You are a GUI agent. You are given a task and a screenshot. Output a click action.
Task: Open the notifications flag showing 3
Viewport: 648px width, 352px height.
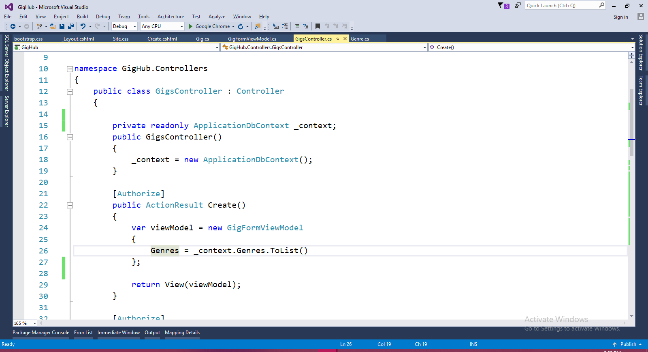pos(503,6)
